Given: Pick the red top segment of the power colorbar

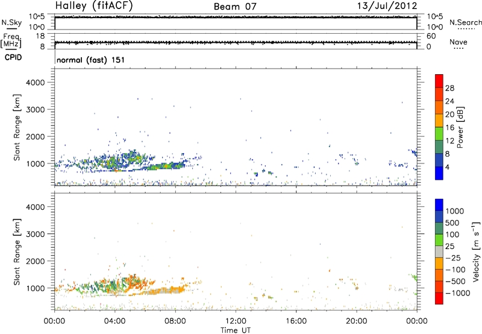Looking at the screenshot, I should (x=439, y=81).
